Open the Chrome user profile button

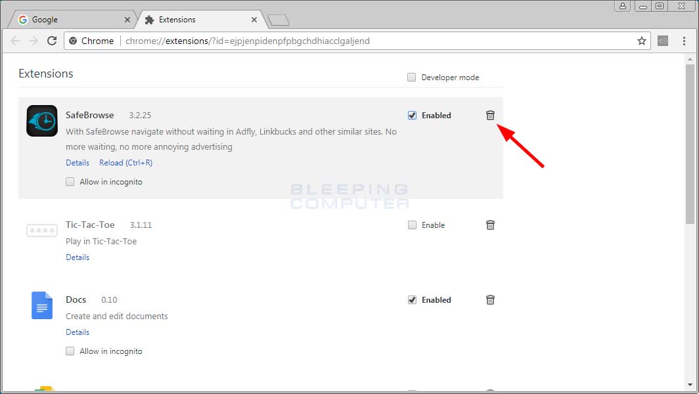click(x=622, y=6)
